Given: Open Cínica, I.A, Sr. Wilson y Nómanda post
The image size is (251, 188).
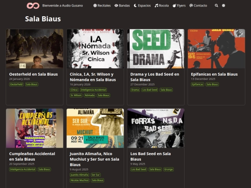Looking at the screenshot, I should pos(93,77).
